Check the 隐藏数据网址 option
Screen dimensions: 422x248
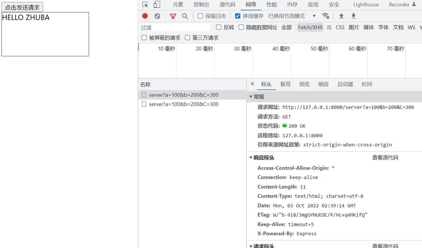click(241, 27)
